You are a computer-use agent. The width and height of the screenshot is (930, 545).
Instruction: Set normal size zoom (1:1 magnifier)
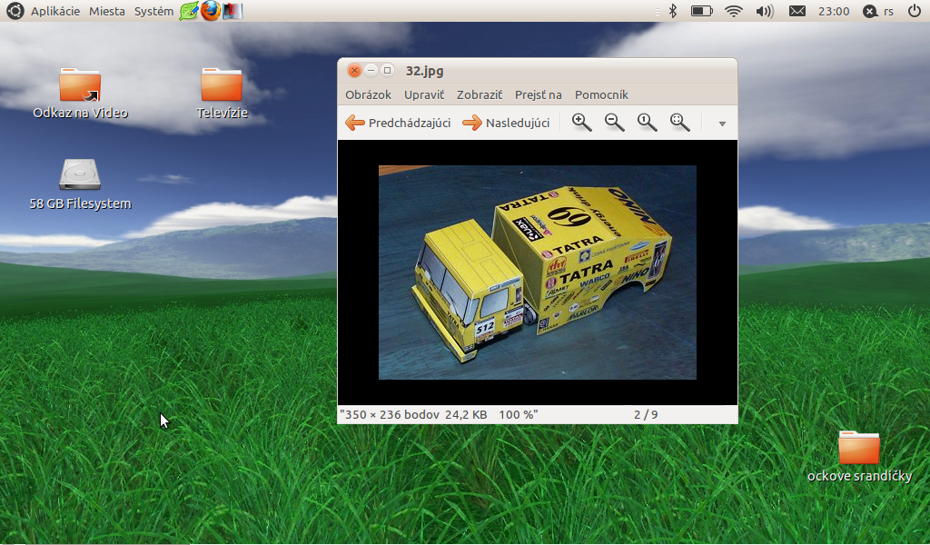point(647,123)
